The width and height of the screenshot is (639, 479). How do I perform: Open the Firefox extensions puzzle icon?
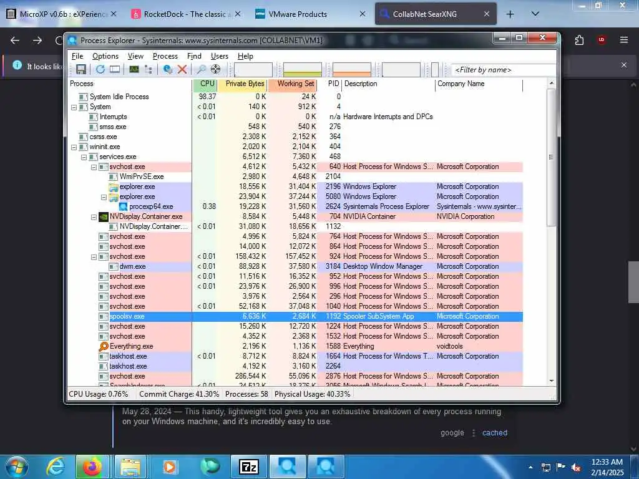tap(579, 40)
